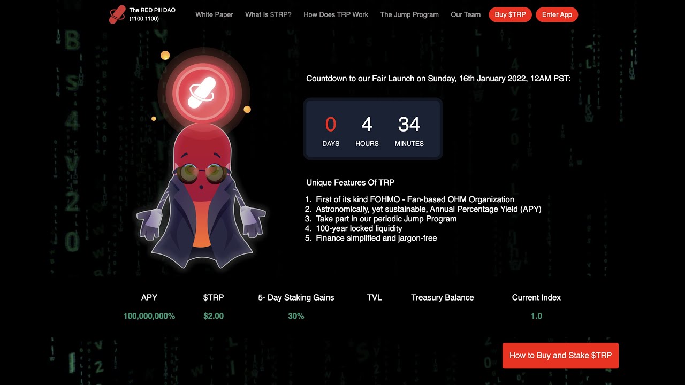
Task: Click the Treasury Balance label
Action: [x=443, y=297]
